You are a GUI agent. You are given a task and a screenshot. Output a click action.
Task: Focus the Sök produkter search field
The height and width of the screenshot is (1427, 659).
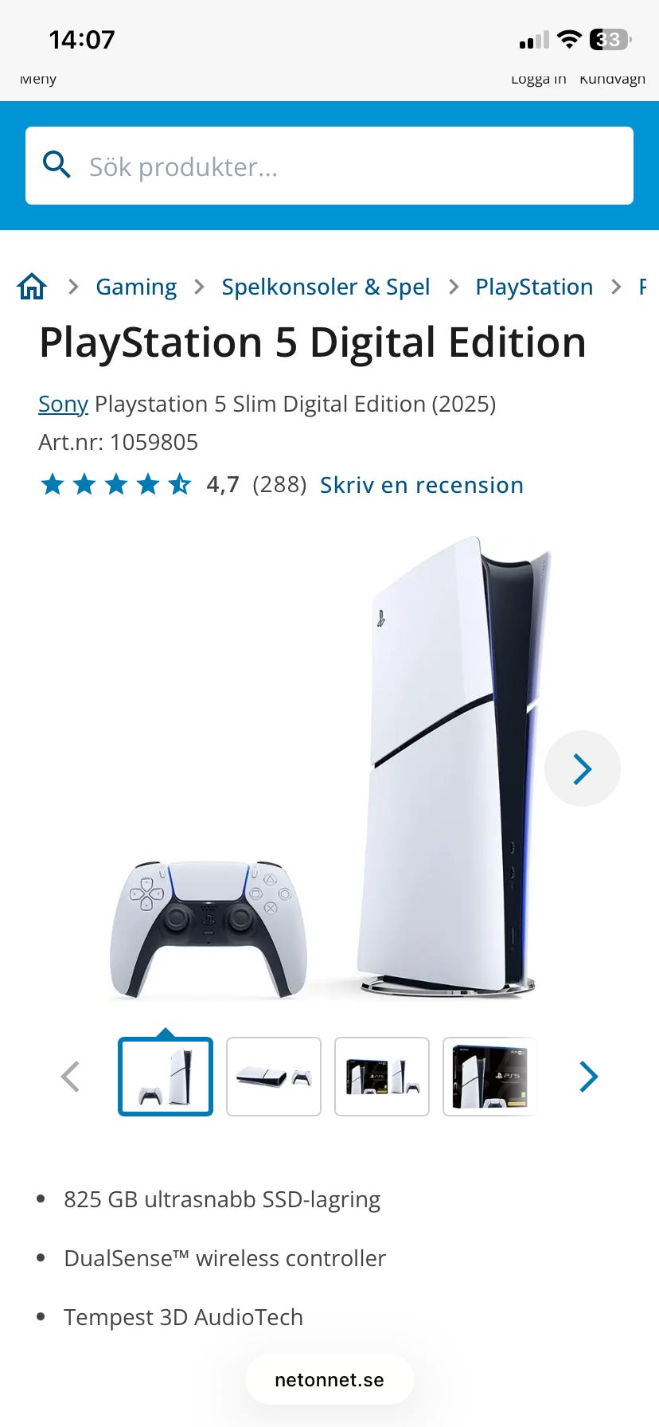tap(329, 166)
